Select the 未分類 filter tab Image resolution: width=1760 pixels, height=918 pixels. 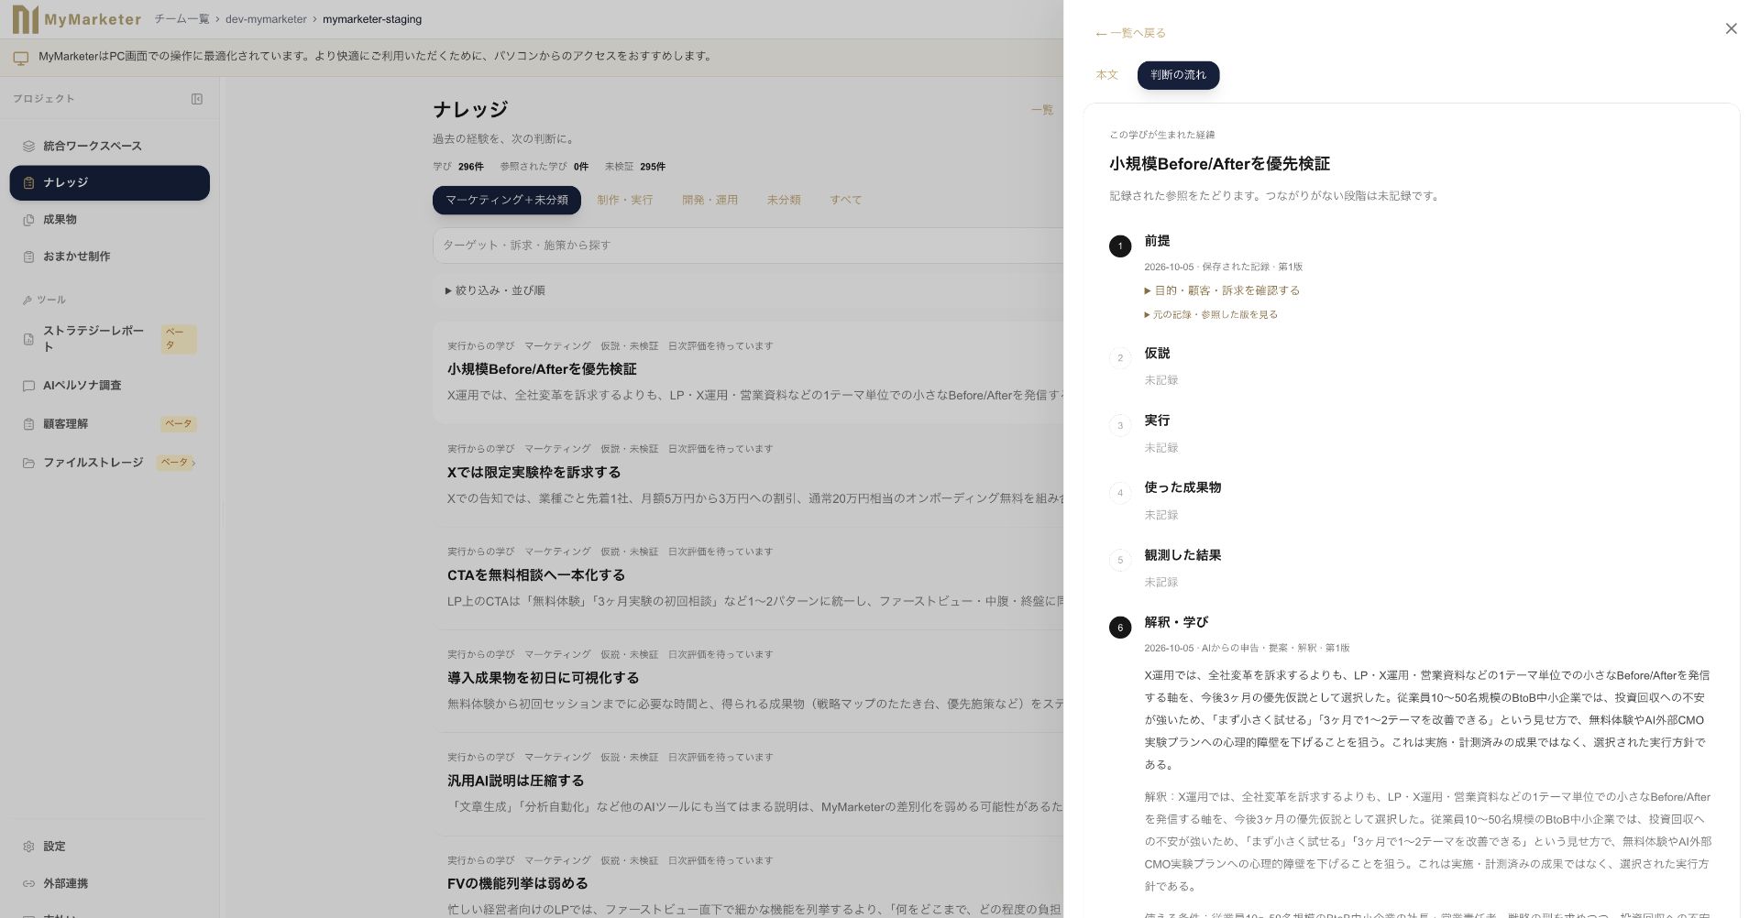click(784, 200)
